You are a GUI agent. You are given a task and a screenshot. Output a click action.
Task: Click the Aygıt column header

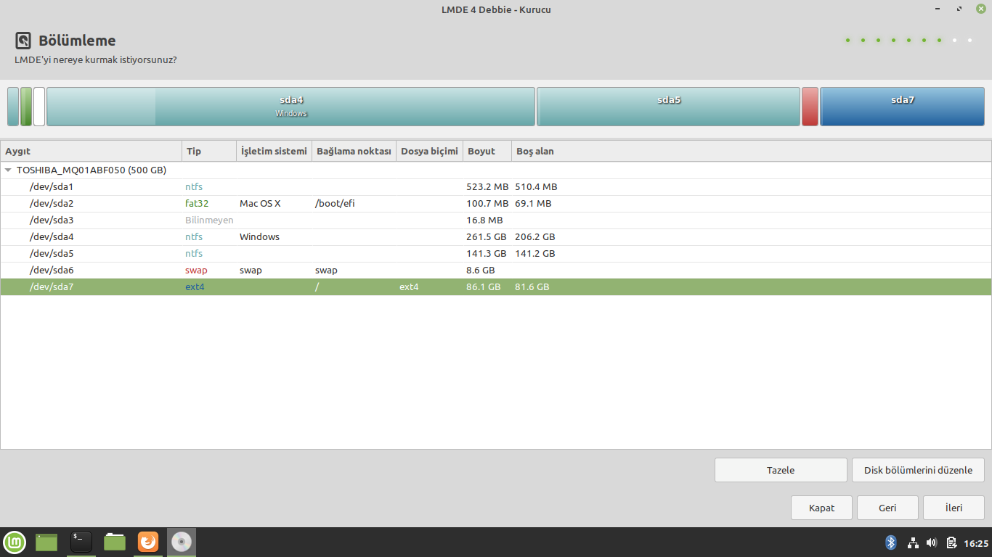92,151
